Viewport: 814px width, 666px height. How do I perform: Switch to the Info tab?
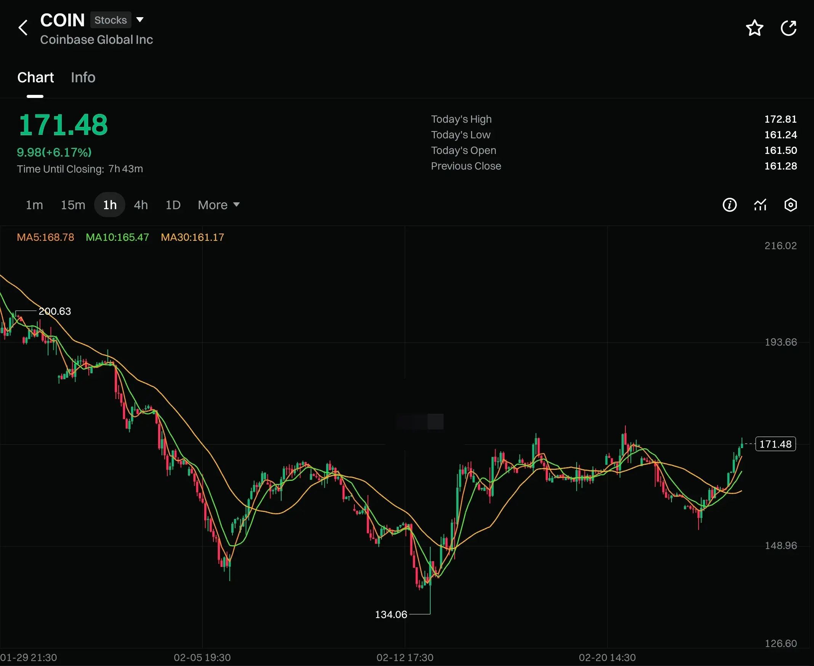click(83, 77)
